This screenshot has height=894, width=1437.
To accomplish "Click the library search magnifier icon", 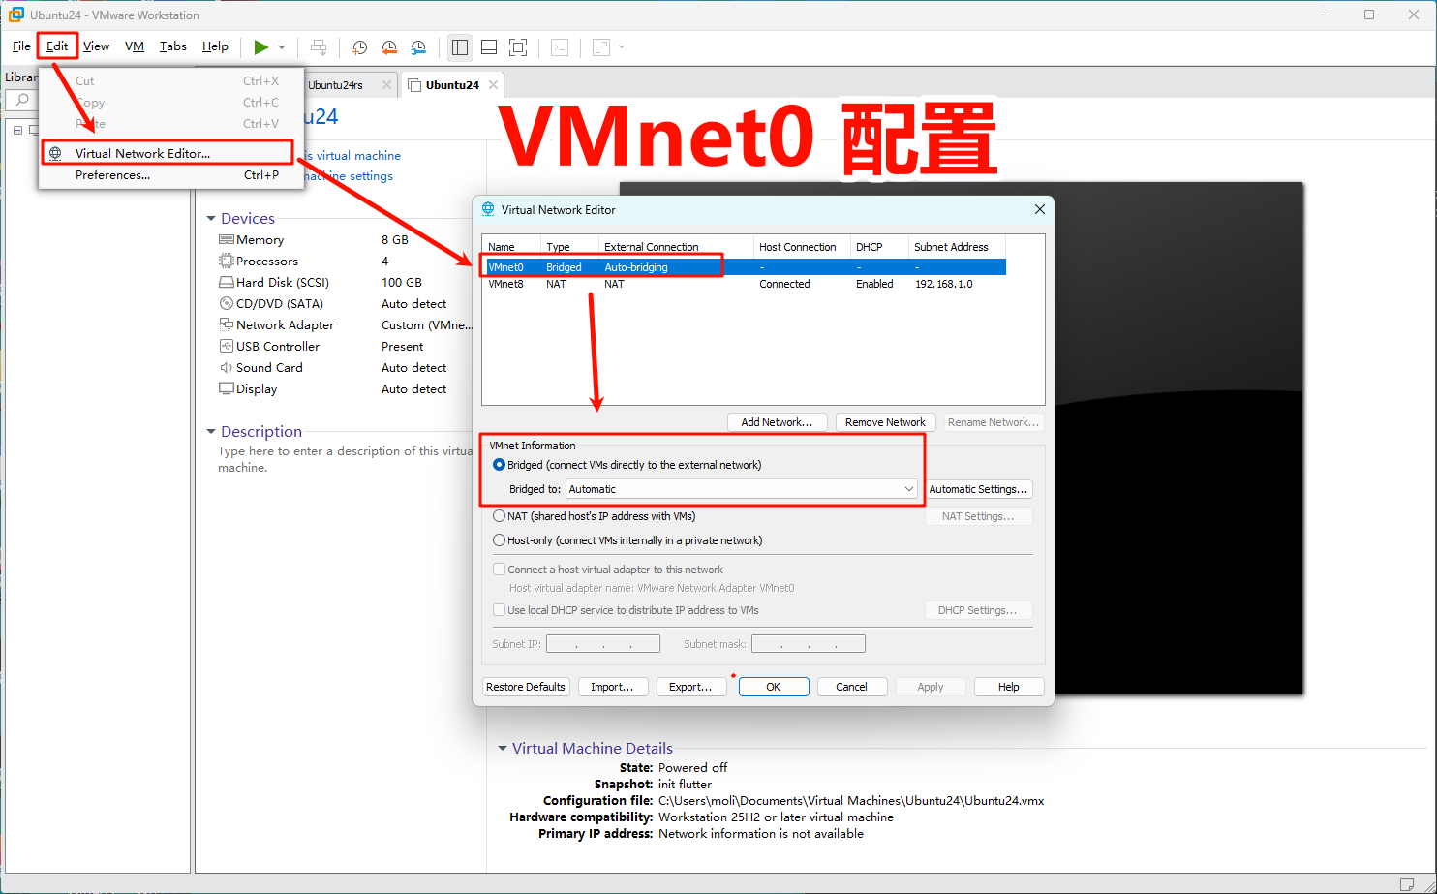I will (21, 100).
